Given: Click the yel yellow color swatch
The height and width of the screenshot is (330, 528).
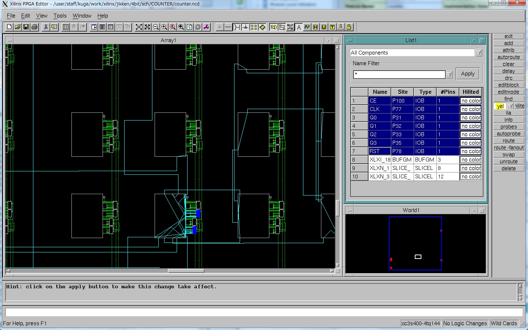Looking at the screenshot, I should coord(500,106).
